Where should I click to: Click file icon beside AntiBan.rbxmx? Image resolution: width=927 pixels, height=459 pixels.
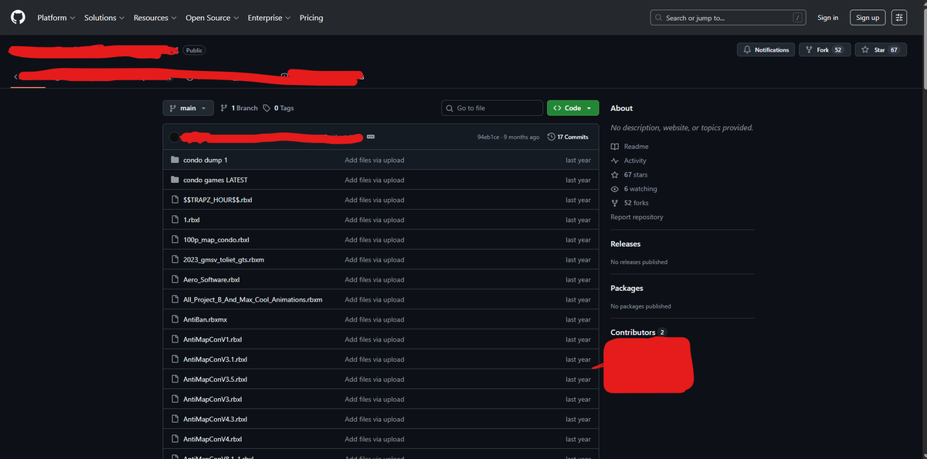pyautogui.click(x=175, y=319)
